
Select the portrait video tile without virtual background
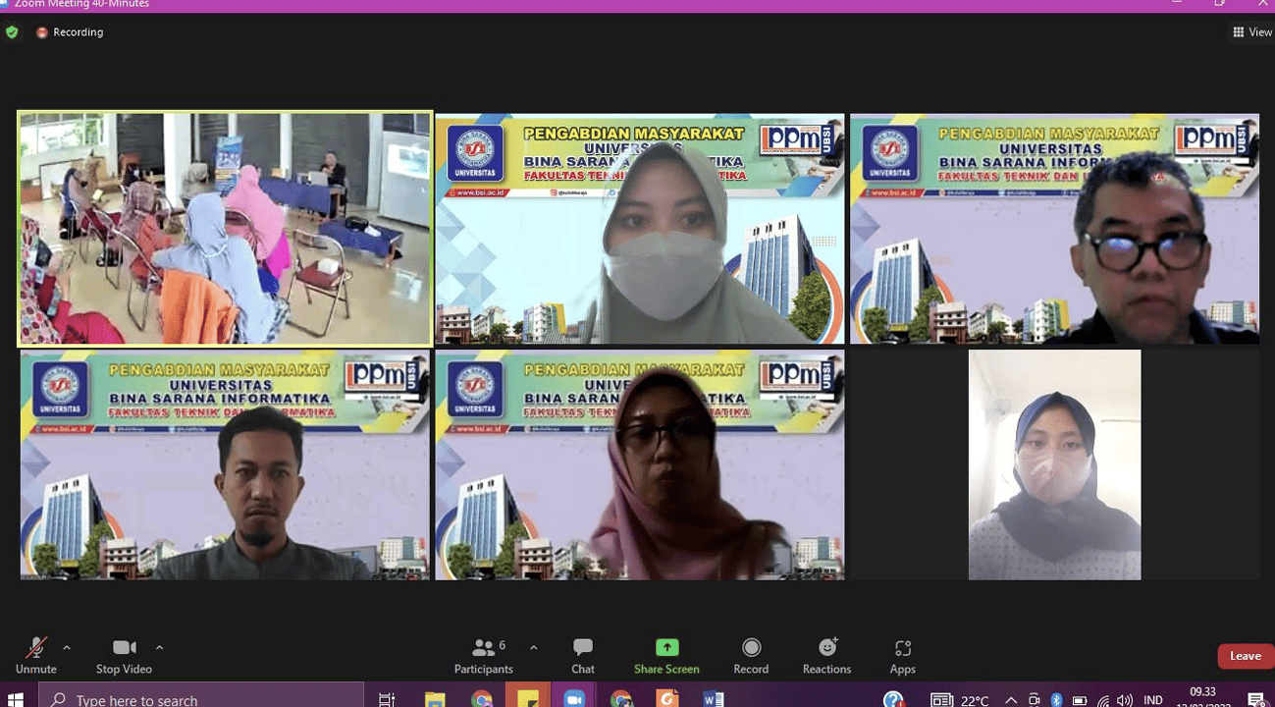(x=1054, y=464)
